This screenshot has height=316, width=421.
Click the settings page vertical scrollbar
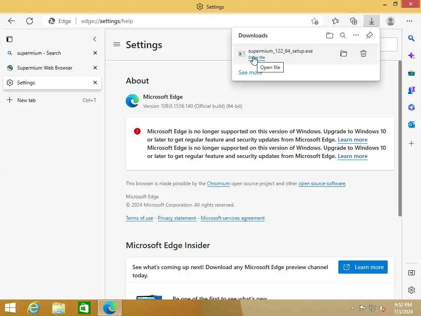click(x=400, y=138)
